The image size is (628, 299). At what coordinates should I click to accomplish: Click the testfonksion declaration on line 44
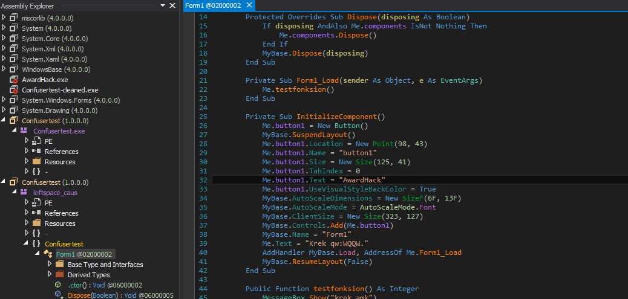coord(338,289)
